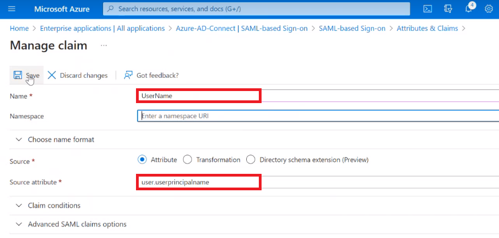499x238 pixels.
Task: Open Enterprise applications | All applications breadcrumb
Action: [102, 29]
